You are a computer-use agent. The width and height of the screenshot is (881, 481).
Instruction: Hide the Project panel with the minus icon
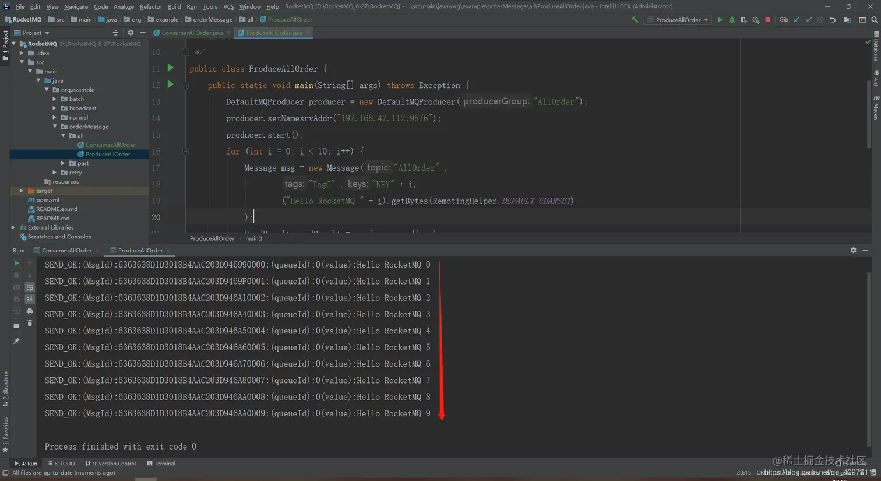[x=142, y=33]
